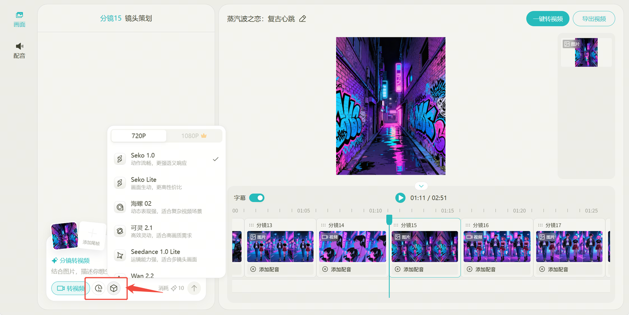Image resolution: width=629 pixels, height=315 pixels.
Task: Select 1080P premium resolution option
Action: (x=194, y=136)
